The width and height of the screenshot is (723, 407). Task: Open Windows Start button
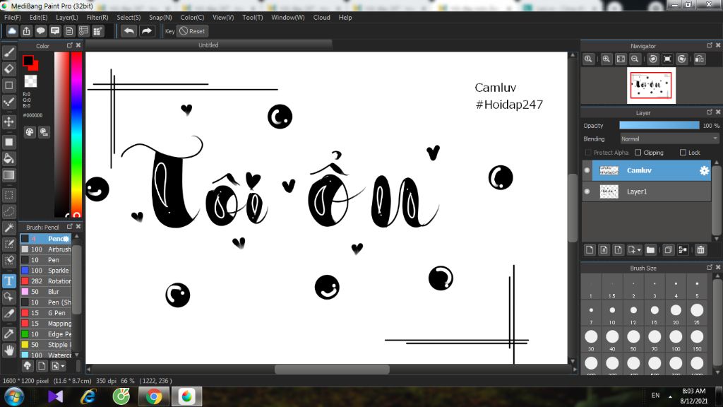coord(14,397)
